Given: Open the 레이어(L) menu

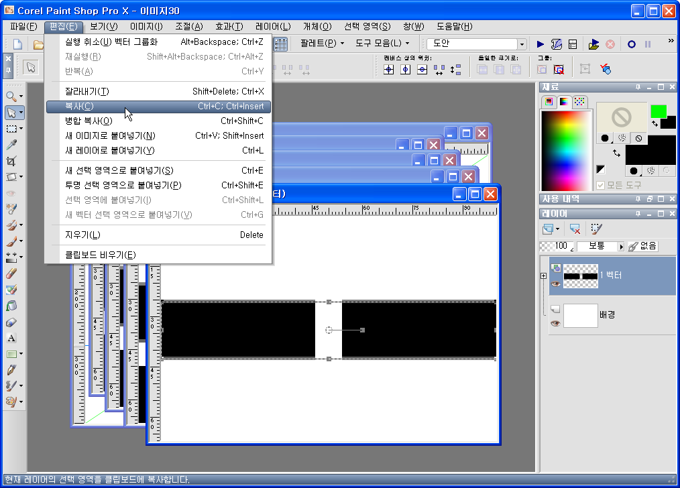Looking at the screenshot, I should click(273, 26).
